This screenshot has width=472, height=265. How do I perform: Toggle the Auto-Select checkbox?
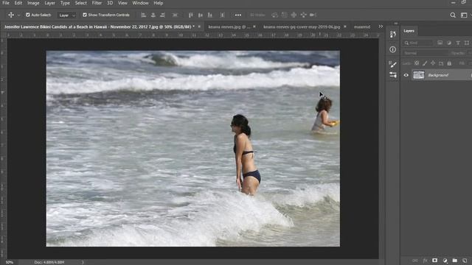(28, 15)
